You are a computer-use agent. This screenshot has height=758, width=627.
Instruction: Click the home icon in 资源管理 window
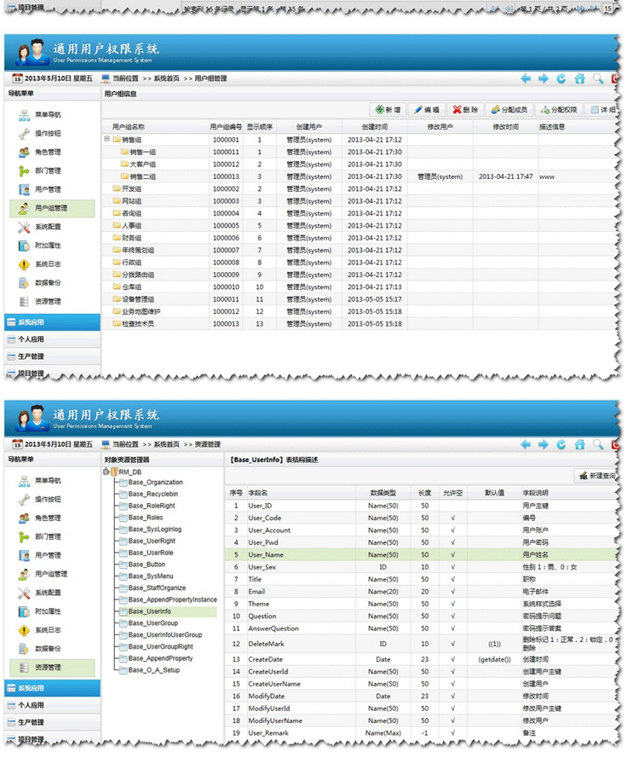[x=579, y=445]
